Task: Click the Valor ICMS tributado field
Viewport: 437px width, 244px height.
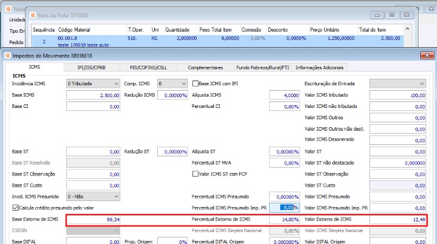Action: pyautogui.click(x=398, y=95)
